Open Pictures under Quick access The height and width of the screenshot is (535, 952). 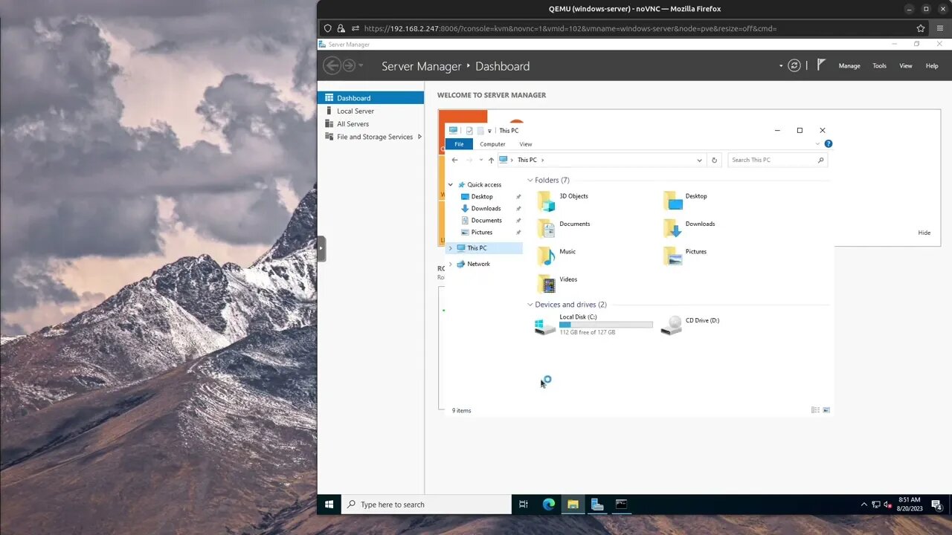point(482,233)
